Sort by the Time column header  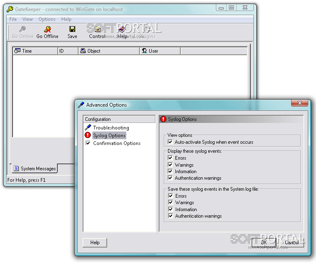[x=35, y=51]
